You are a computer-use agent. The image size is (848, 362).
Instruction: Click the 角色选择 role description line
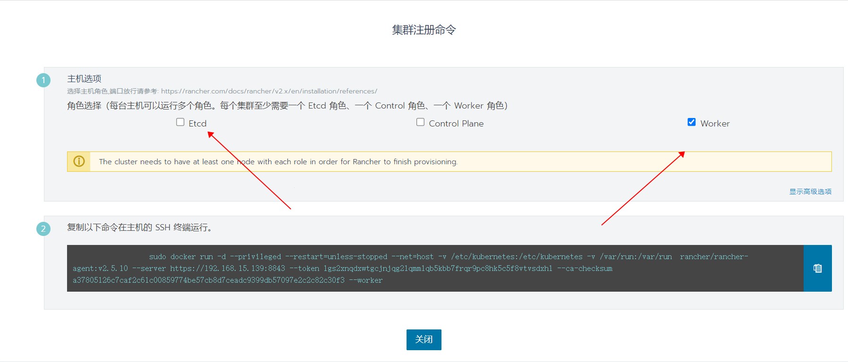click(287, 106)
